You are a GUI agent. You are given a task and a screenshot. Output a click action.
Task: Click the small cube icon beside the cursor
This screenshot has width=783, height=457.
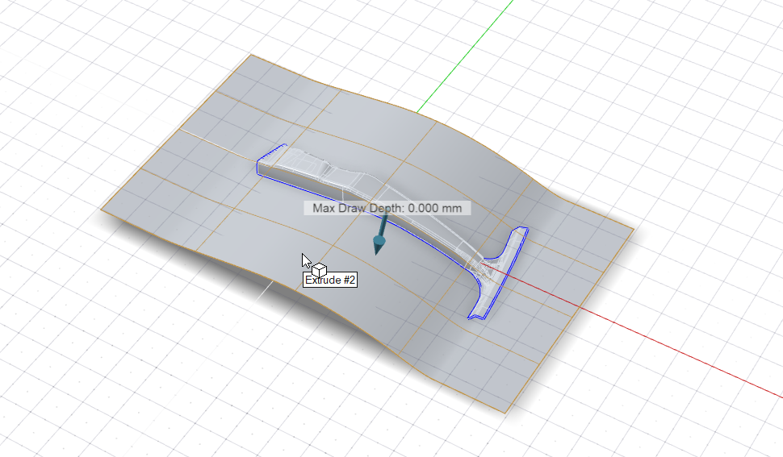click(x=320, y=268)
